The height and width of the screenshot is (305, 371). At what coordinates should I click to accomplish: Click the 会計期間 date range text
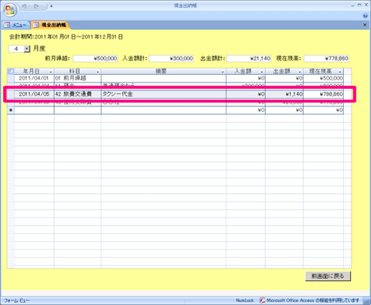coord(66,37)
